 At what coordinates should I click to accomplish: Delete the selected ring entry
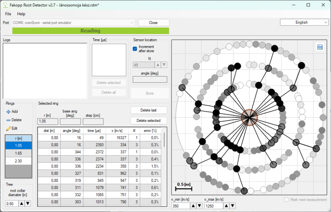tap(12, 120)
